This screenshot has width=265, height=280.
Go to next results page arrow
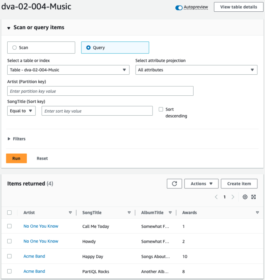coord(233,197)
